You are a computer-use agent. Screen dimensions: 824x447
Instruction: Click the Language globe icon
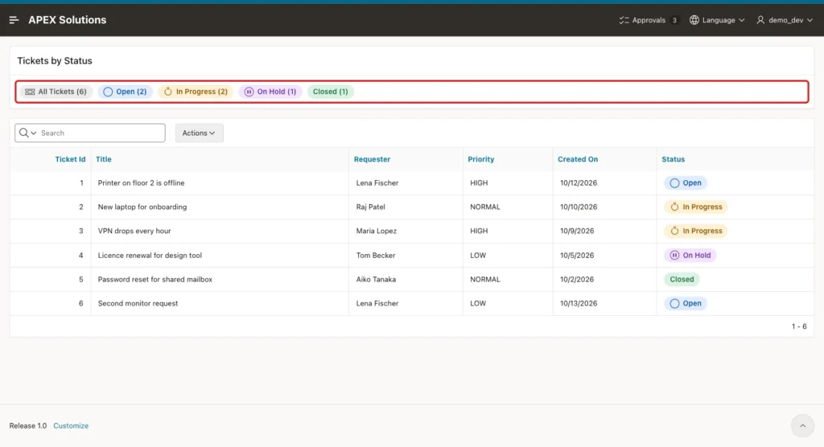tap(694, 20)
